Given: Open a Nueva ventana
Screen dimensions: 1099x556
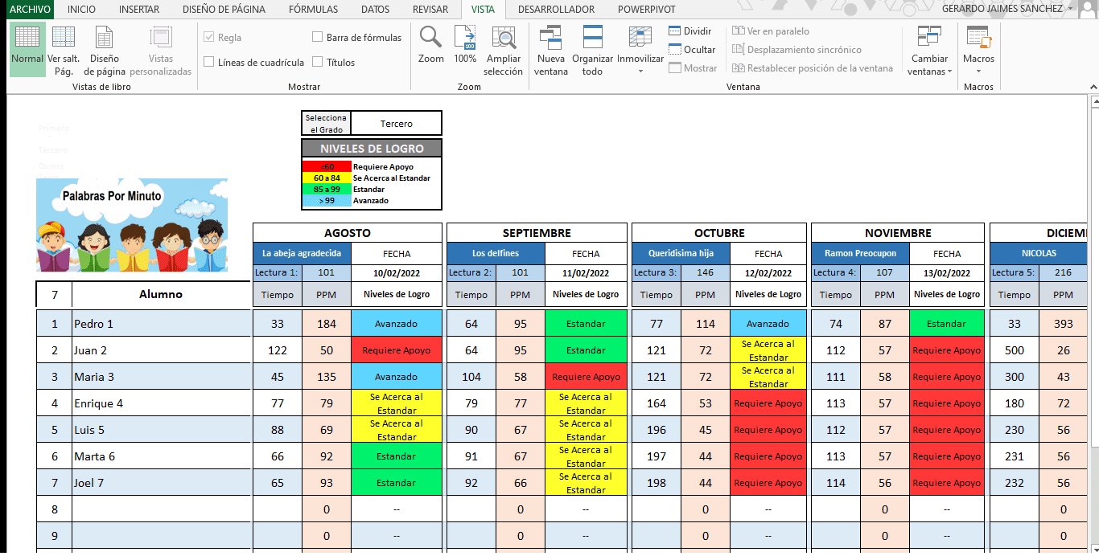Looking at the screenshot, I should pyautogui.click(x=551, y=48).
